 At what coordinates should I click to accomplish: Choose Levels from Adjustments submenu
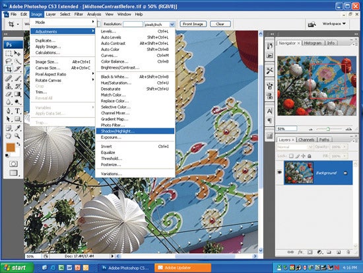(135, 31)
